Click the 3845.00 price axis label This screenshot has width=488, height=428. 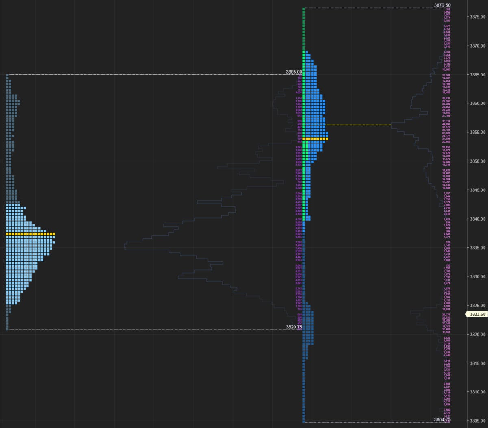[477, 190]
